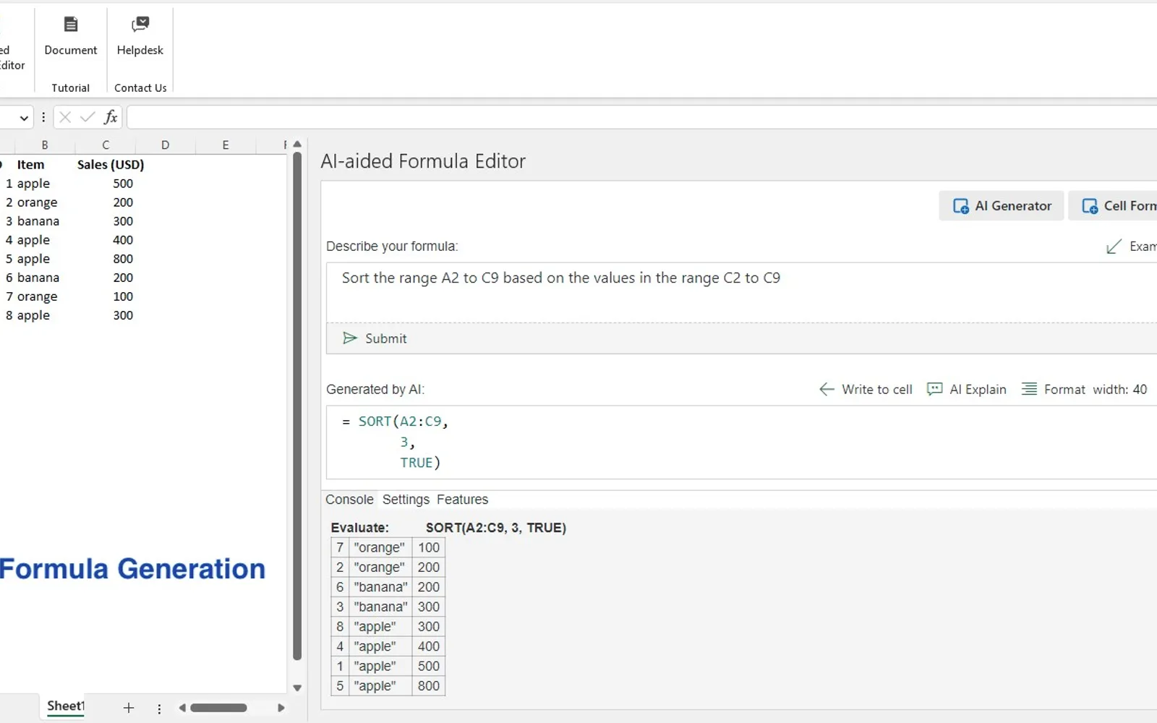Click the vertical scrollbar thumb of the sheet
The image size is (1157, 723).
coord(297,406)
